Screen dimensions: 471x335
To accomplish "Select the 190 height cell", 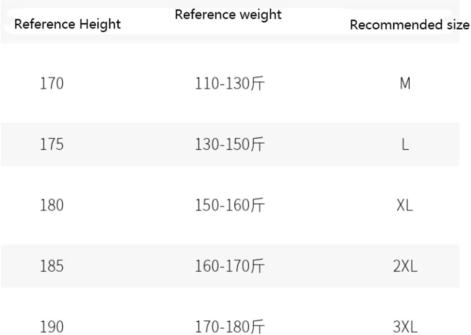I will click(52, 326).
